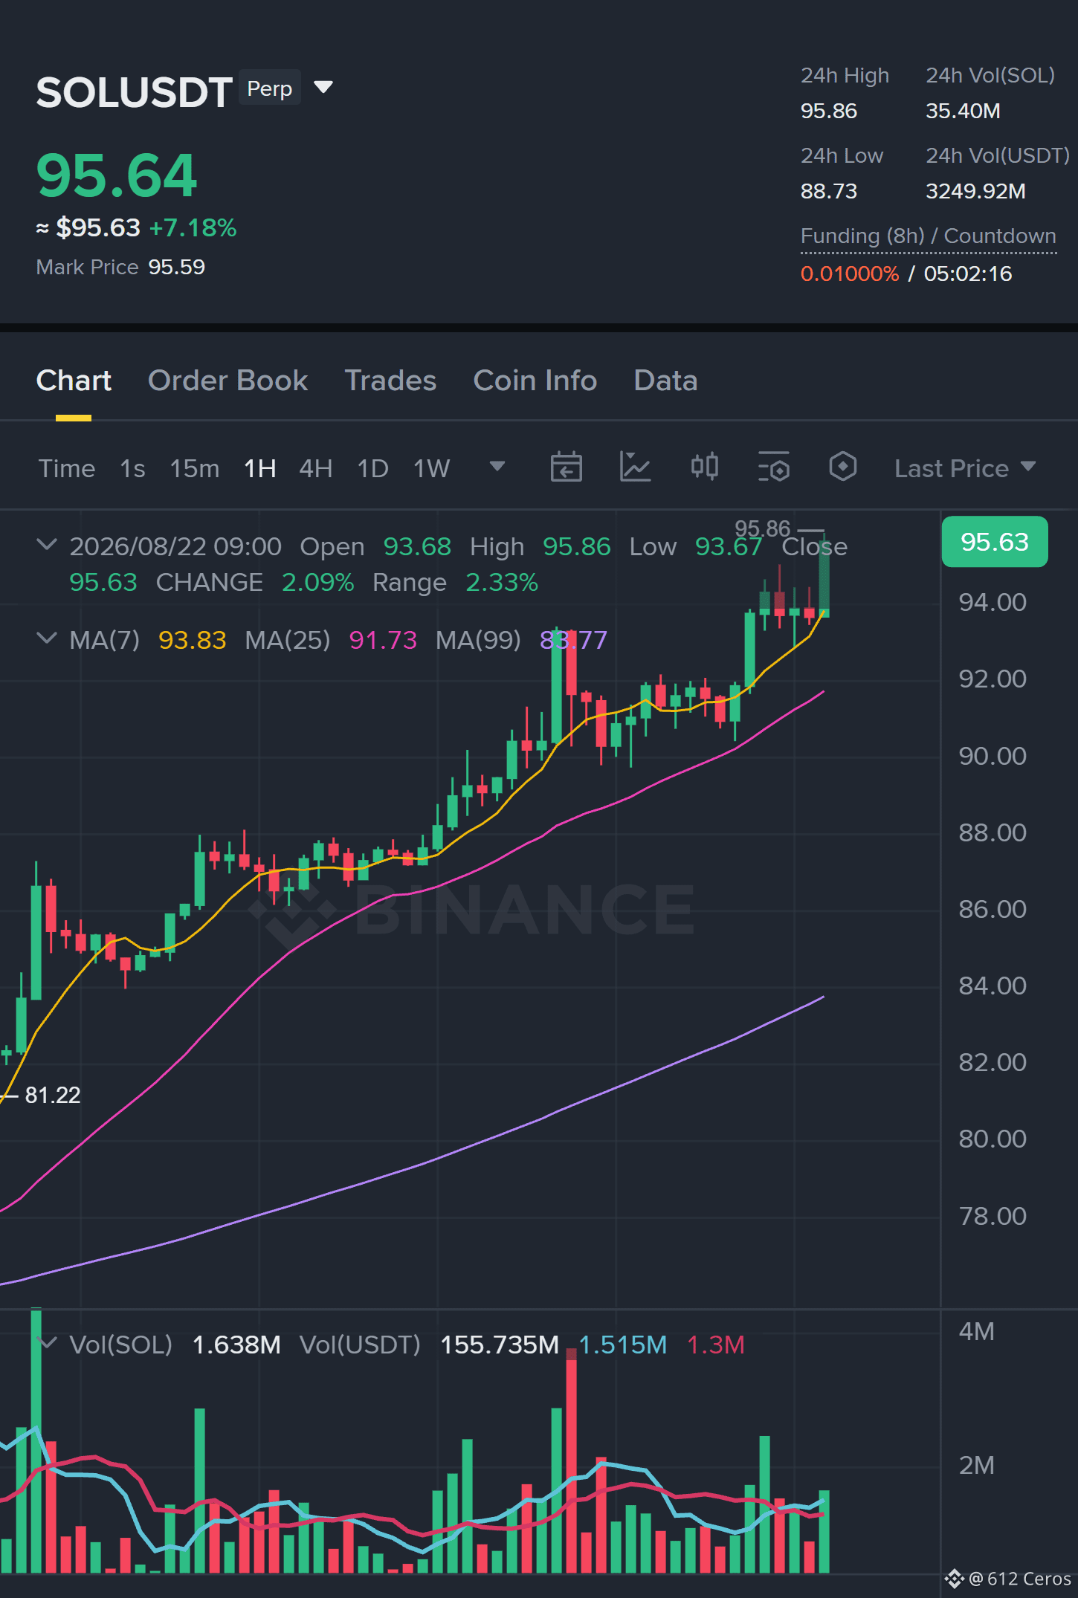Collapse the MA indicator legend chevron

pyautogui.click(x=46, y=638)
